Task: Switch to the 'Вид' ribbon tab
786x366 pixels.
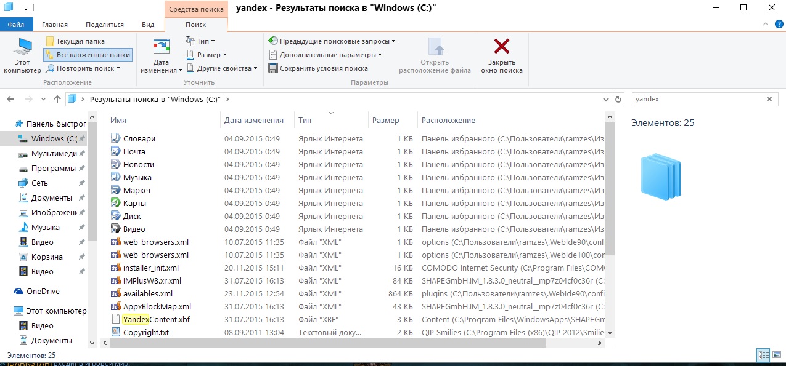Action: click(148, 25)
